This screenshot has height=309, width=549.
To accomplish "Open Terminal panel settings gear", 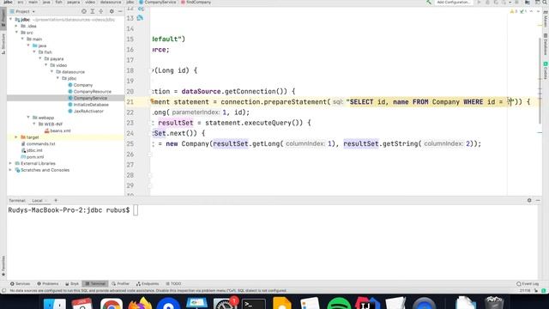I will (529, 200).
